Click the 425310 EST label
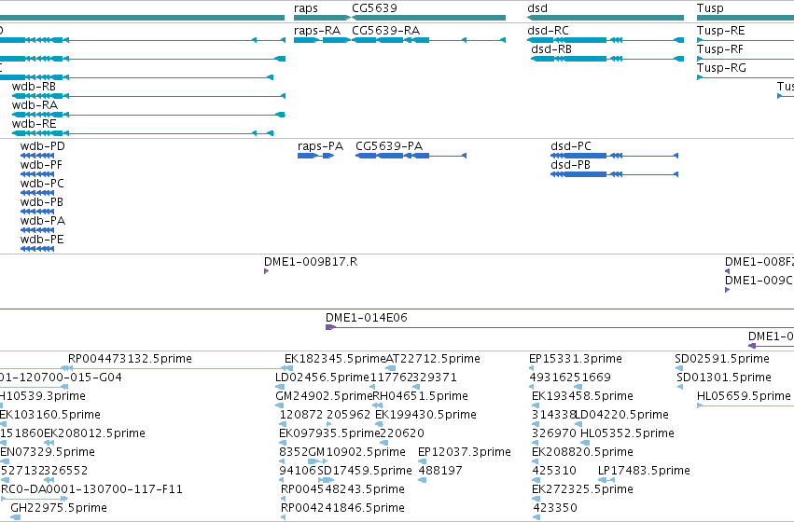The image size is (794, 522). [554, 471]
